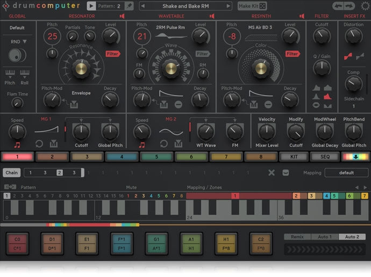
Task: Click the Make Kit dice button
Action: click(252, 6)
